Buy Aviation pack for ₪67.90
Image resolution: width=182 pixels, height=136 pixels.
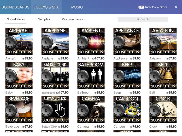pyautogui.click(x=171, y=58)
